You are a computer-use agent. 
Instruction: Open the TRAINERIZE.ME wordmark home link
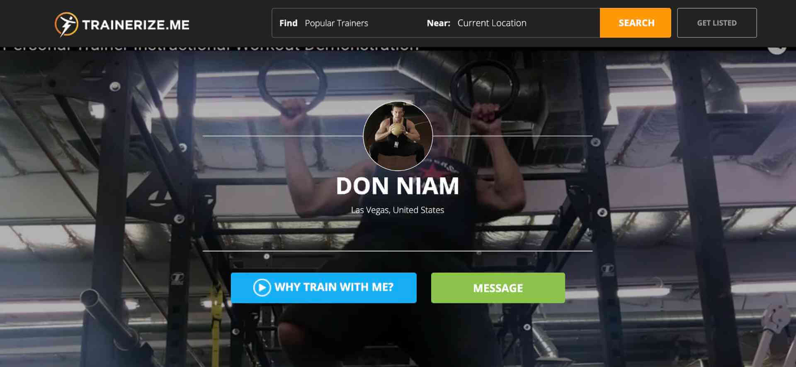(136, 25)
